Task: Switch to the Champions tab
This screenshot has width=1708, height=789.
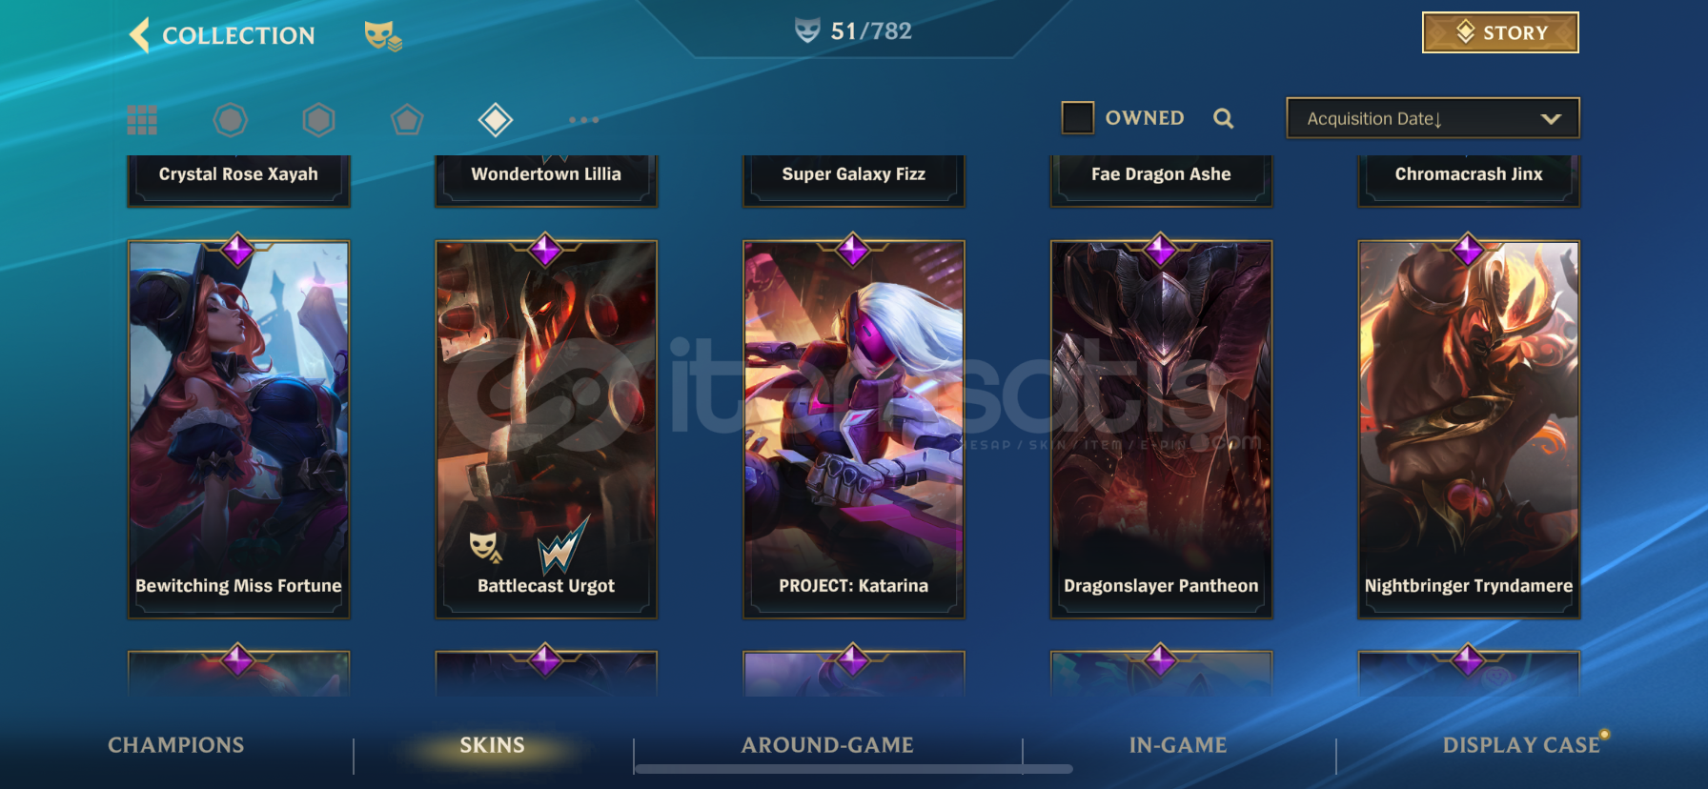Action: point(176,745)
